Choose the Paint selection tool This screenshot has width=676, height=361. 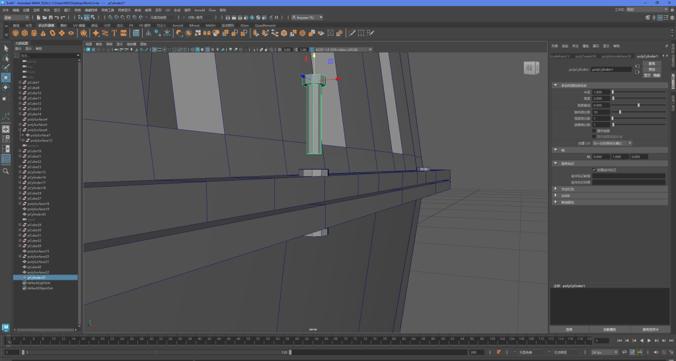6,67
